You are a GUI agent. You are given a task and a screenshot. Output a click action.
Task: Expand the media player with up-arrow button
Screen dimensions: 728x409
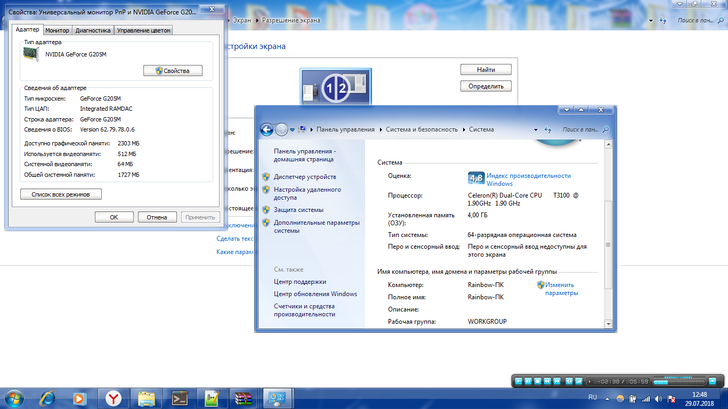[713, 381]
